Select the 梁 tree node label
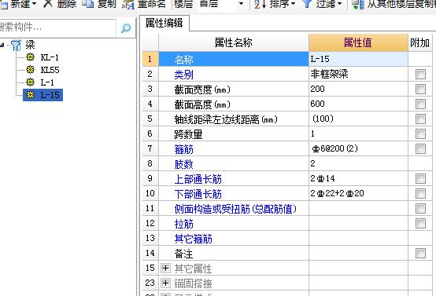The image size is (436, 296). [31, 45]
